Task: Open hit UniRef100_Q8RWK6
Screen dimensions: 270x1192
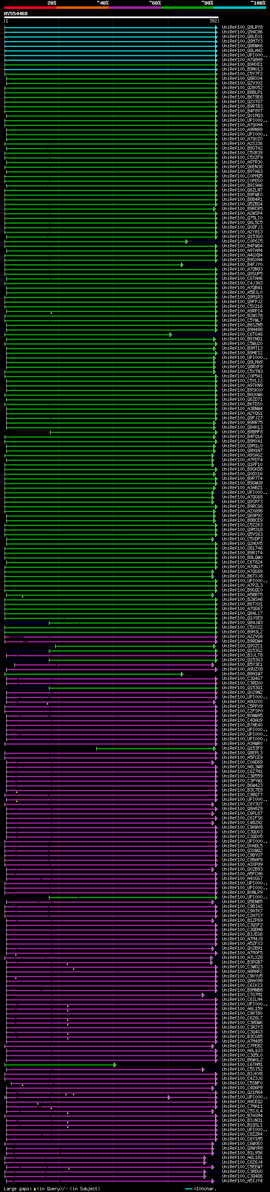Action: [x=242, y=46]
